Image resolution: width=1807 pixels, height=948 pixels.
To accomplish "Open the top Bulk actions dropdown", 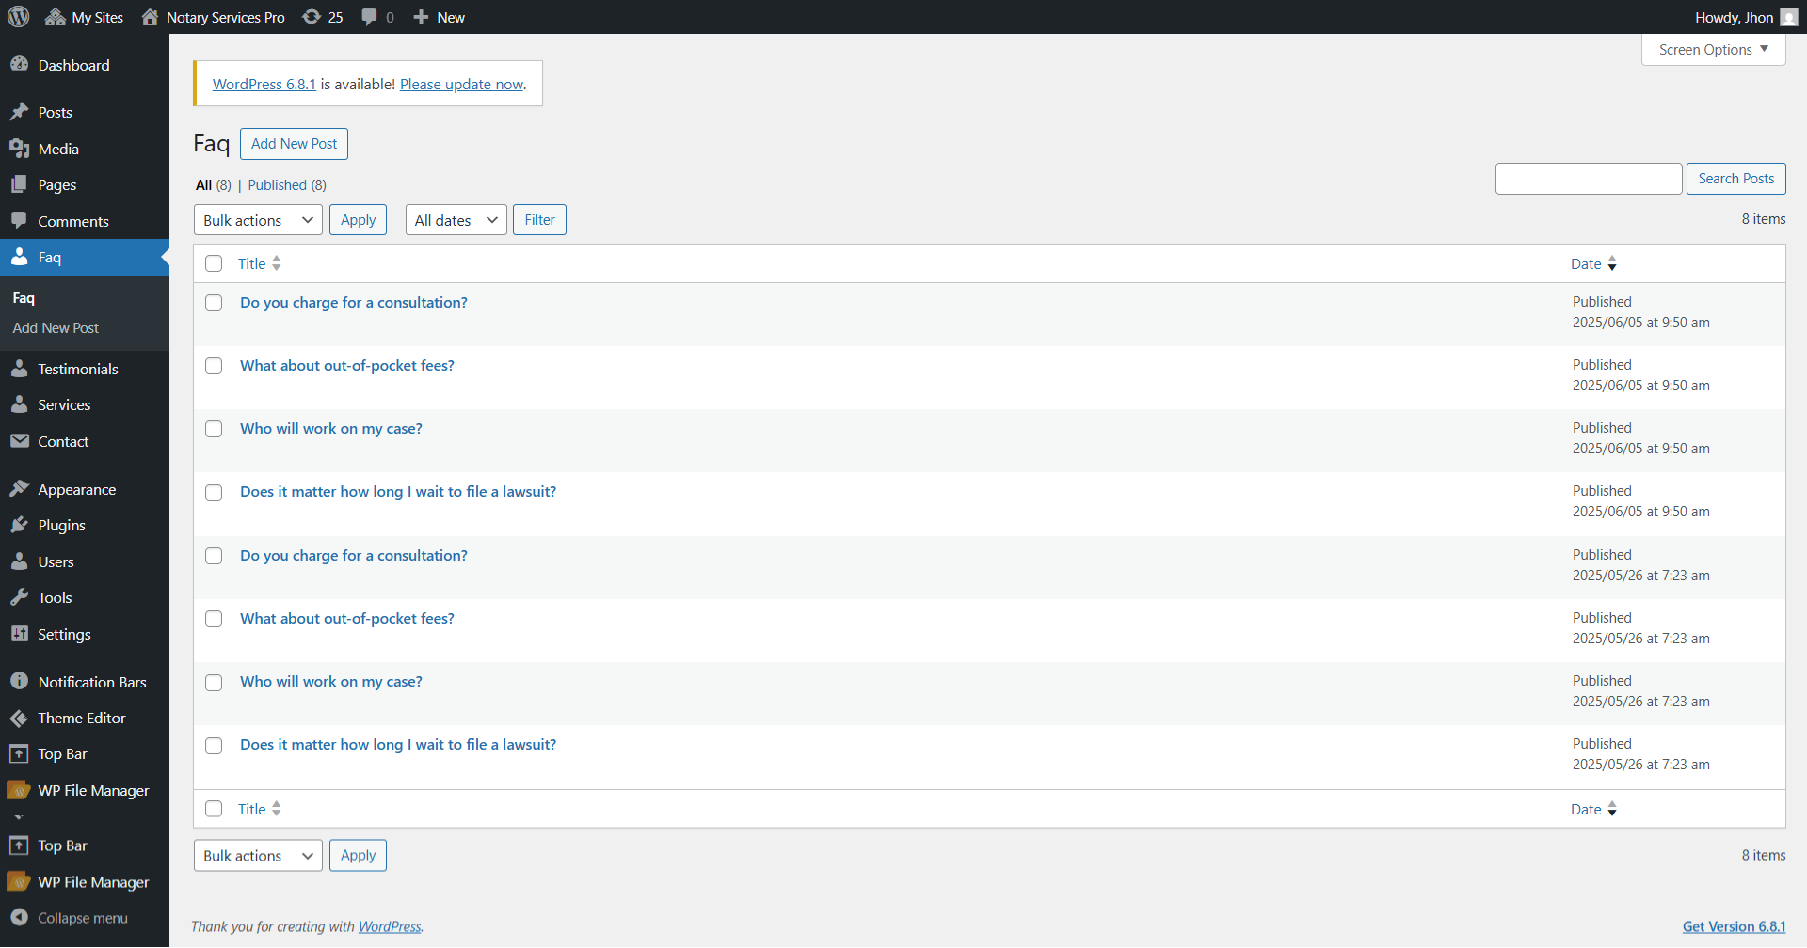I will pyautogui.click(x=258, y=220).
